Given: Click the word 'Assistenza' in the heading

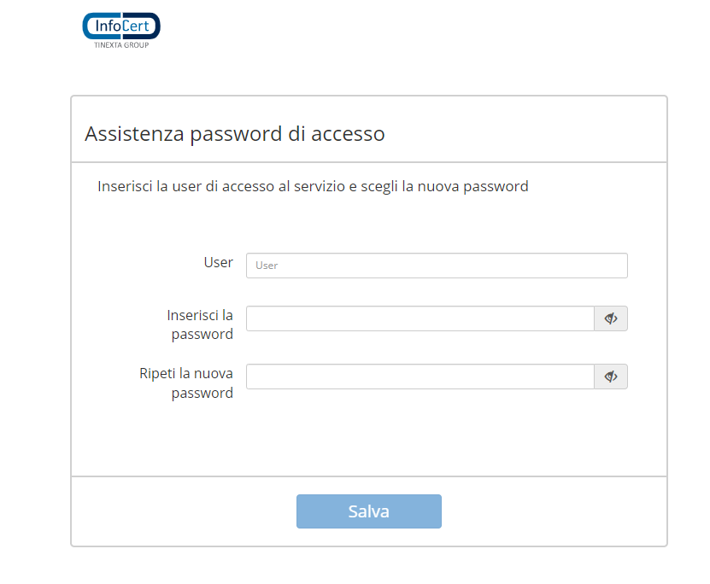Looking at the screenshot, I should pos(133,134).
